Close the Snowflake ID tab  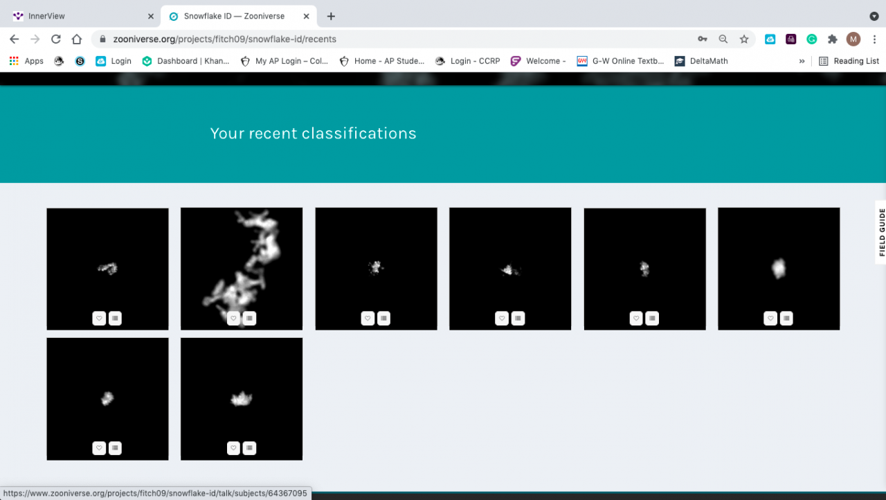pos(307,16)
